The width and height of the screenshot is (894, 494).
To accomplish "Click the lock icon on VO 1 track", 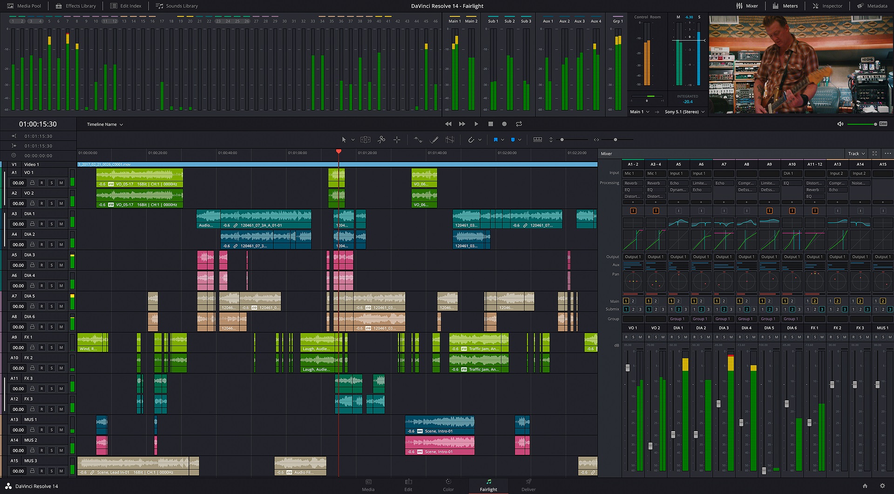I will (32, 183).
